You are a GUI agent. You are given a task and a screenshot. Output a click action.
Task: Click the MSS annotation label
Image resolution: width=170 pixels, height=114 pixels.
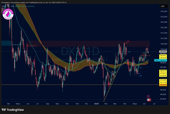coord(144,53)
